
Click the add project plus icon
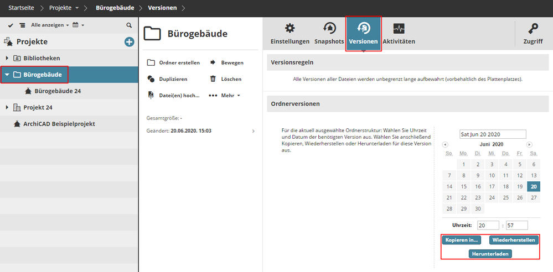pyautogui.click(x=130, y=42)
